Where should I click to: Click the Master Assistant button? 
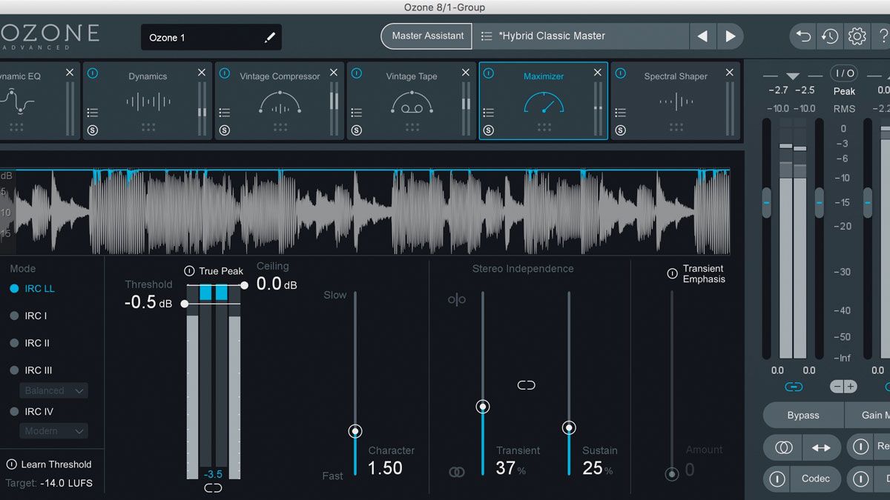point(426,35)
